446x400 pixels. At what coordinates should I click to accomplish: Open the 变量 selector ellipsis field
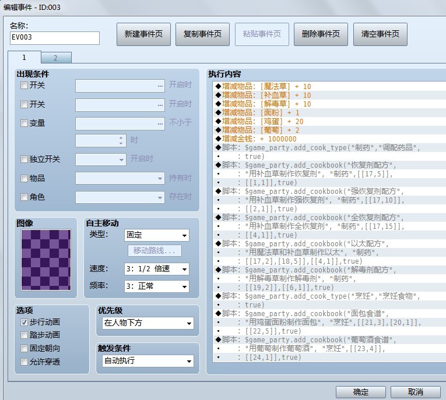click(x=120, y=123)
